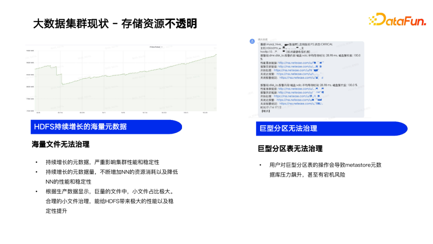Click the 时间:01/16 17:12 timestamp text
Image resolution: width=433 pixels, height=244 pixels.
point(271,107)
